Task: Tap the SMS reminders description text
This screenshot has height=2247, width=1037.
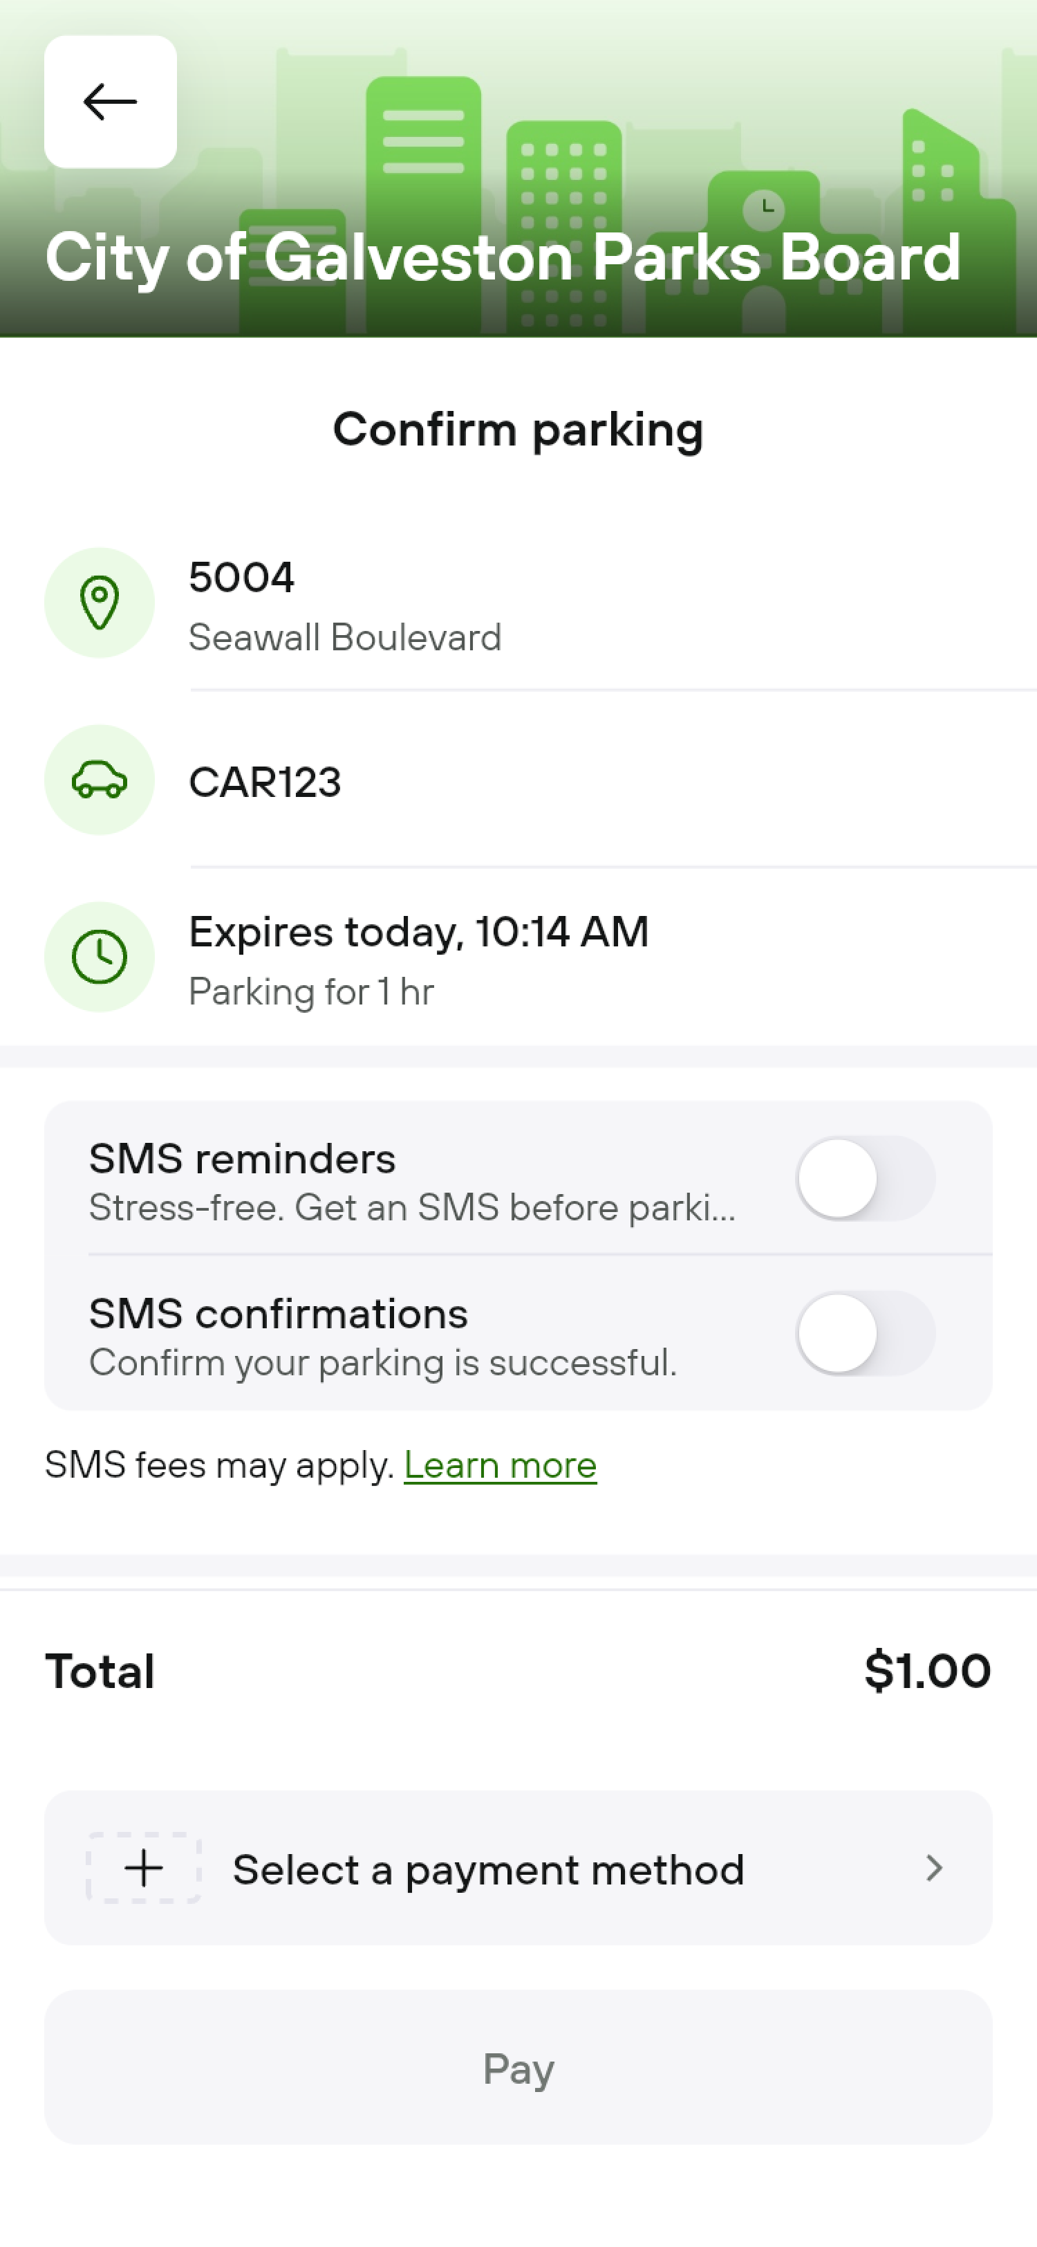Action: [412, 1208]
